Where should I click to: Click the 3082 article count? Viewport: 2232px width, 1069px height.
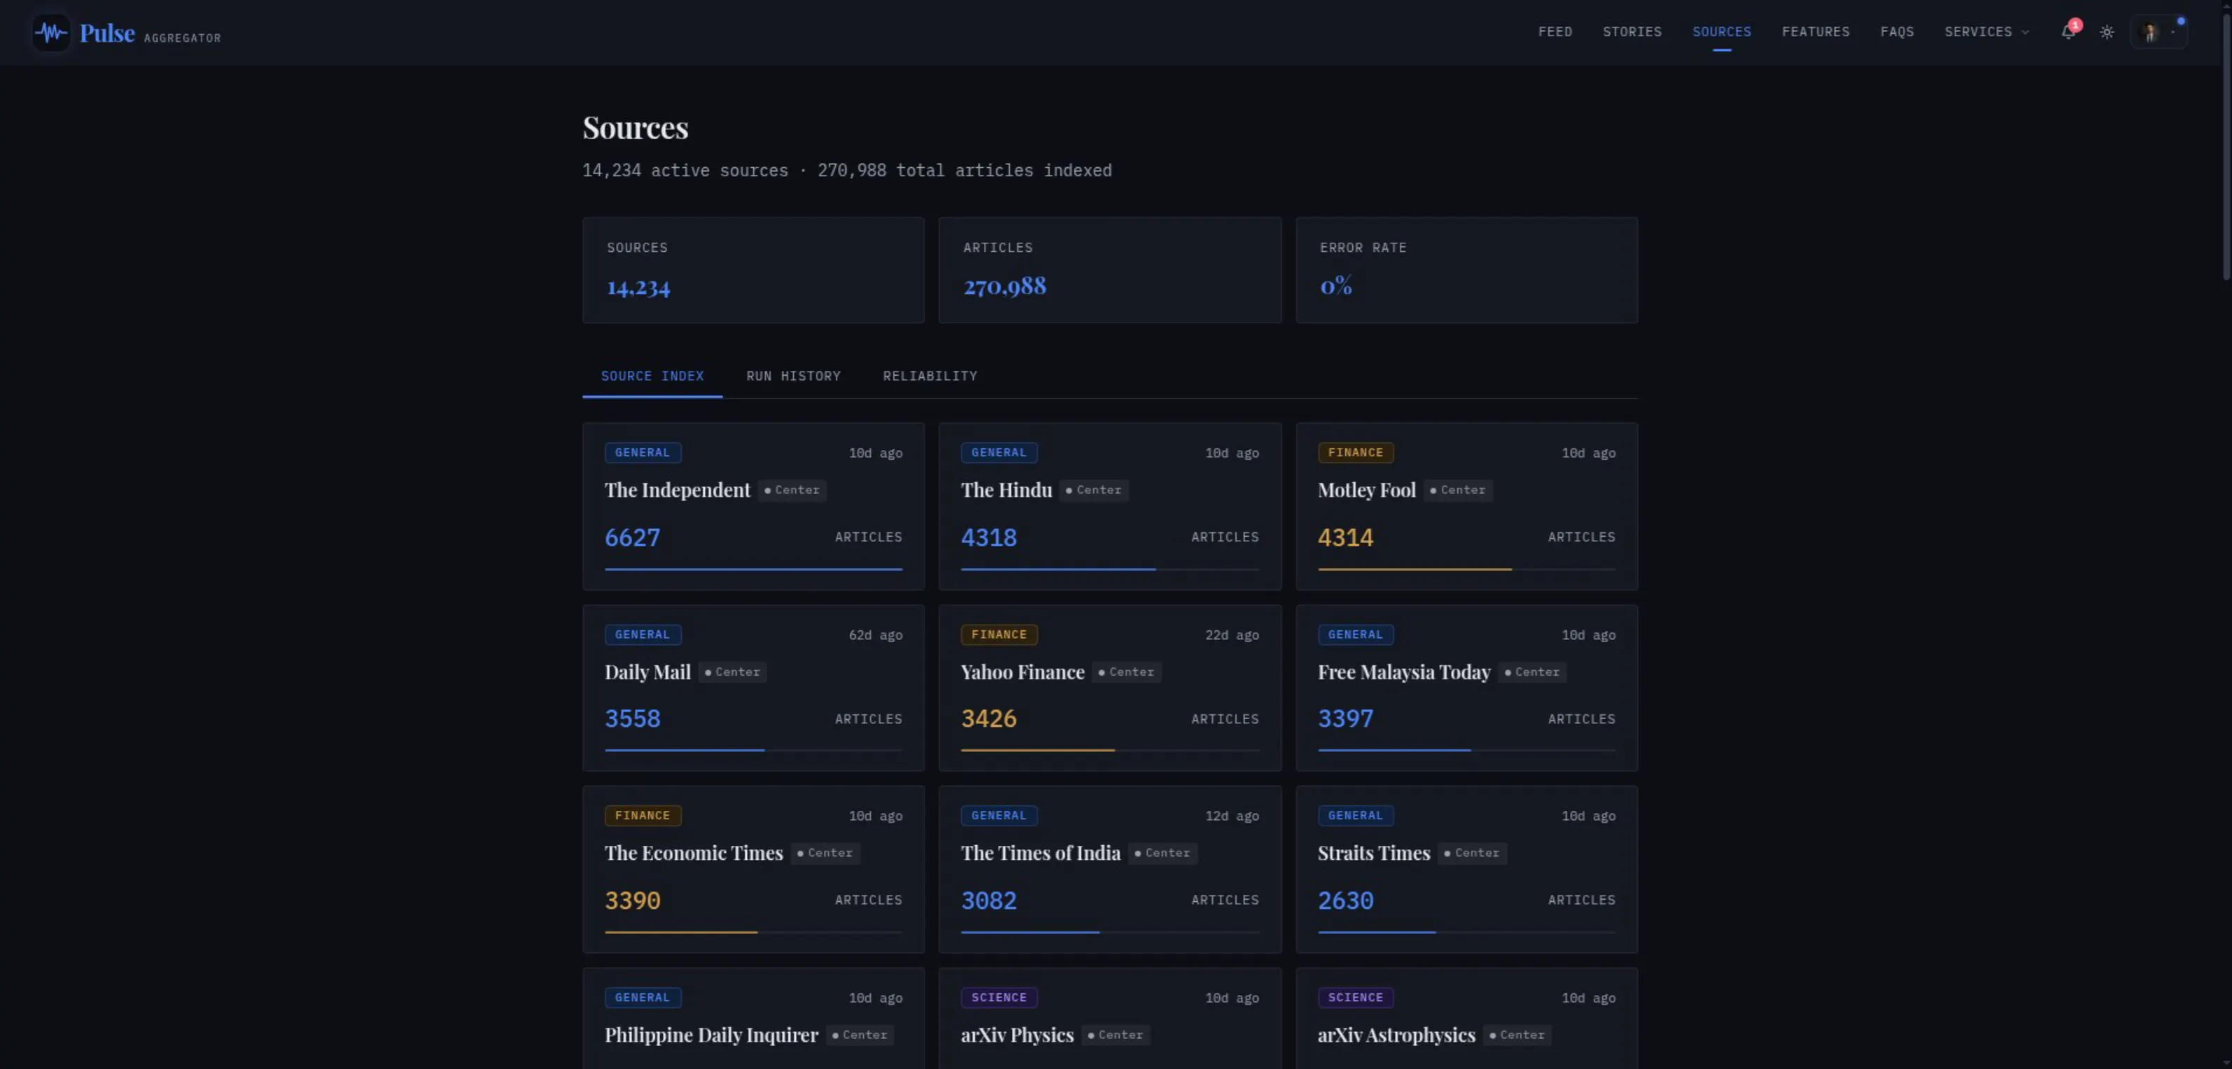coord(989,900)
